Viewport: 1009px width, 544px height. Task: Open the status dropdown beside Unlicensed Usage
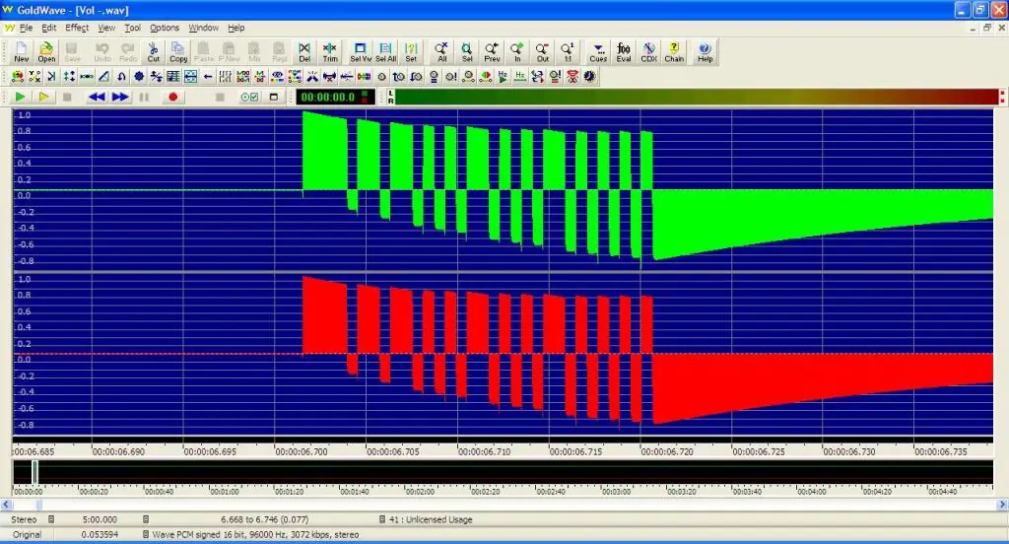tap(382, 519)
